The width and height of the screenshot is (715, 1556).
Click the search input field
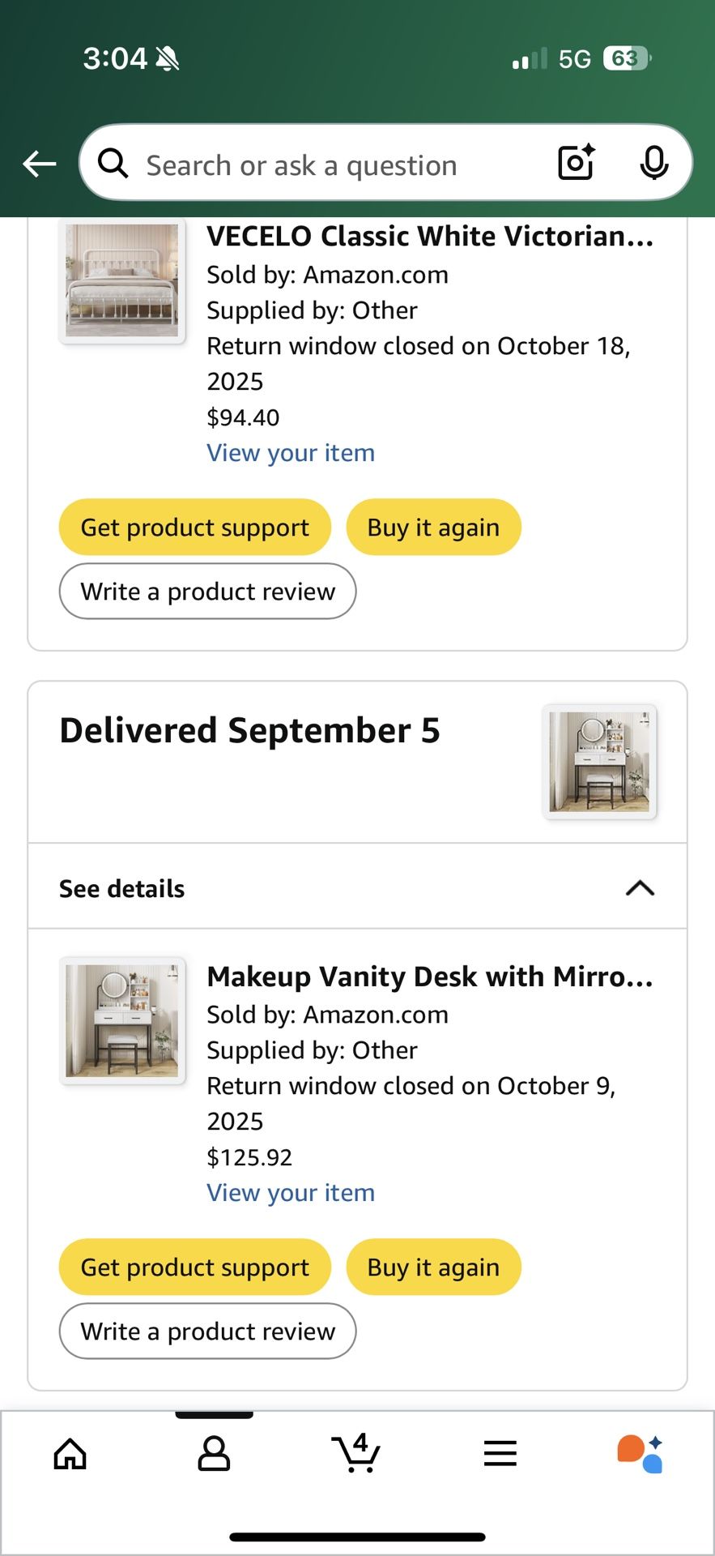click(x=324, y=165)
